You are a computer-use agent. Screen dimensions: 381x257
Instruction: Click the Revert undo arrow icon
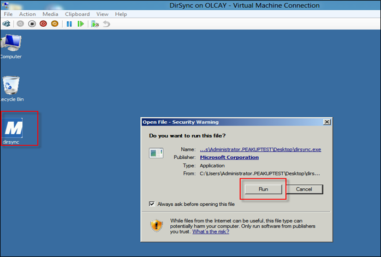click(x=106, y=24)
